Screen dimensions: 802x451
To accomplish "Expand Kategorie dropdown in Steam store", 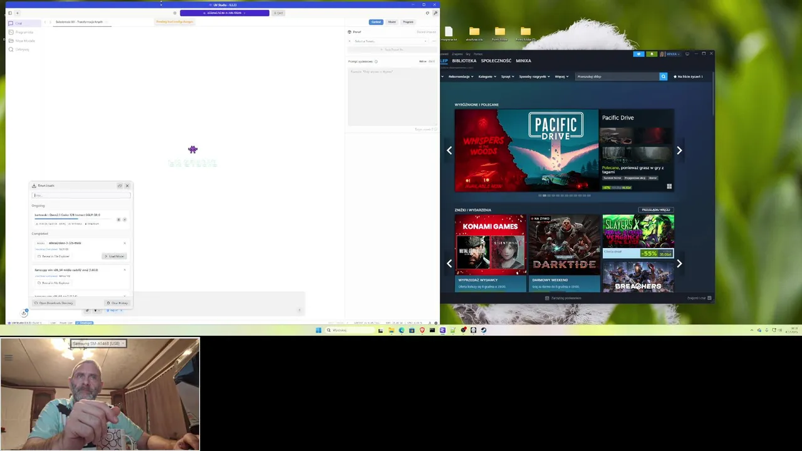I will [x=487, y=76].
